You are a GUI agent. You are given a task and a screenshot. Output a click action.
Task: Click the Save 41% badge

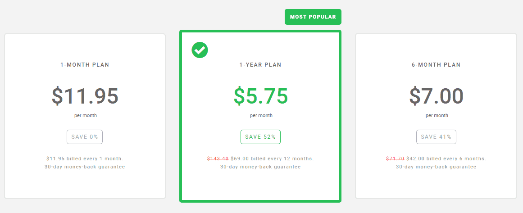(436, 137)
